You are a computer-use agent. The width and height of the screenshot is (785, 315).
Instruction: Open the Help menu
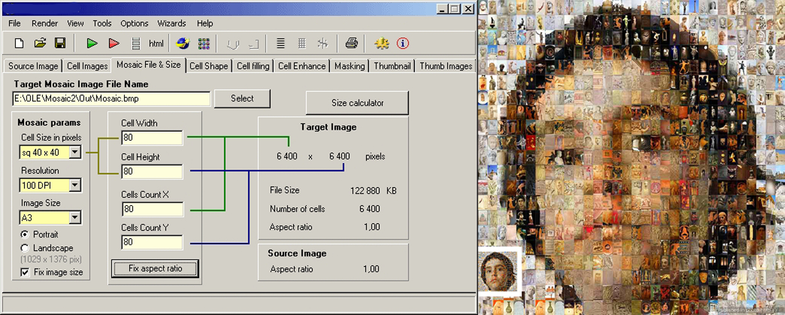click(x=205, y=23)
